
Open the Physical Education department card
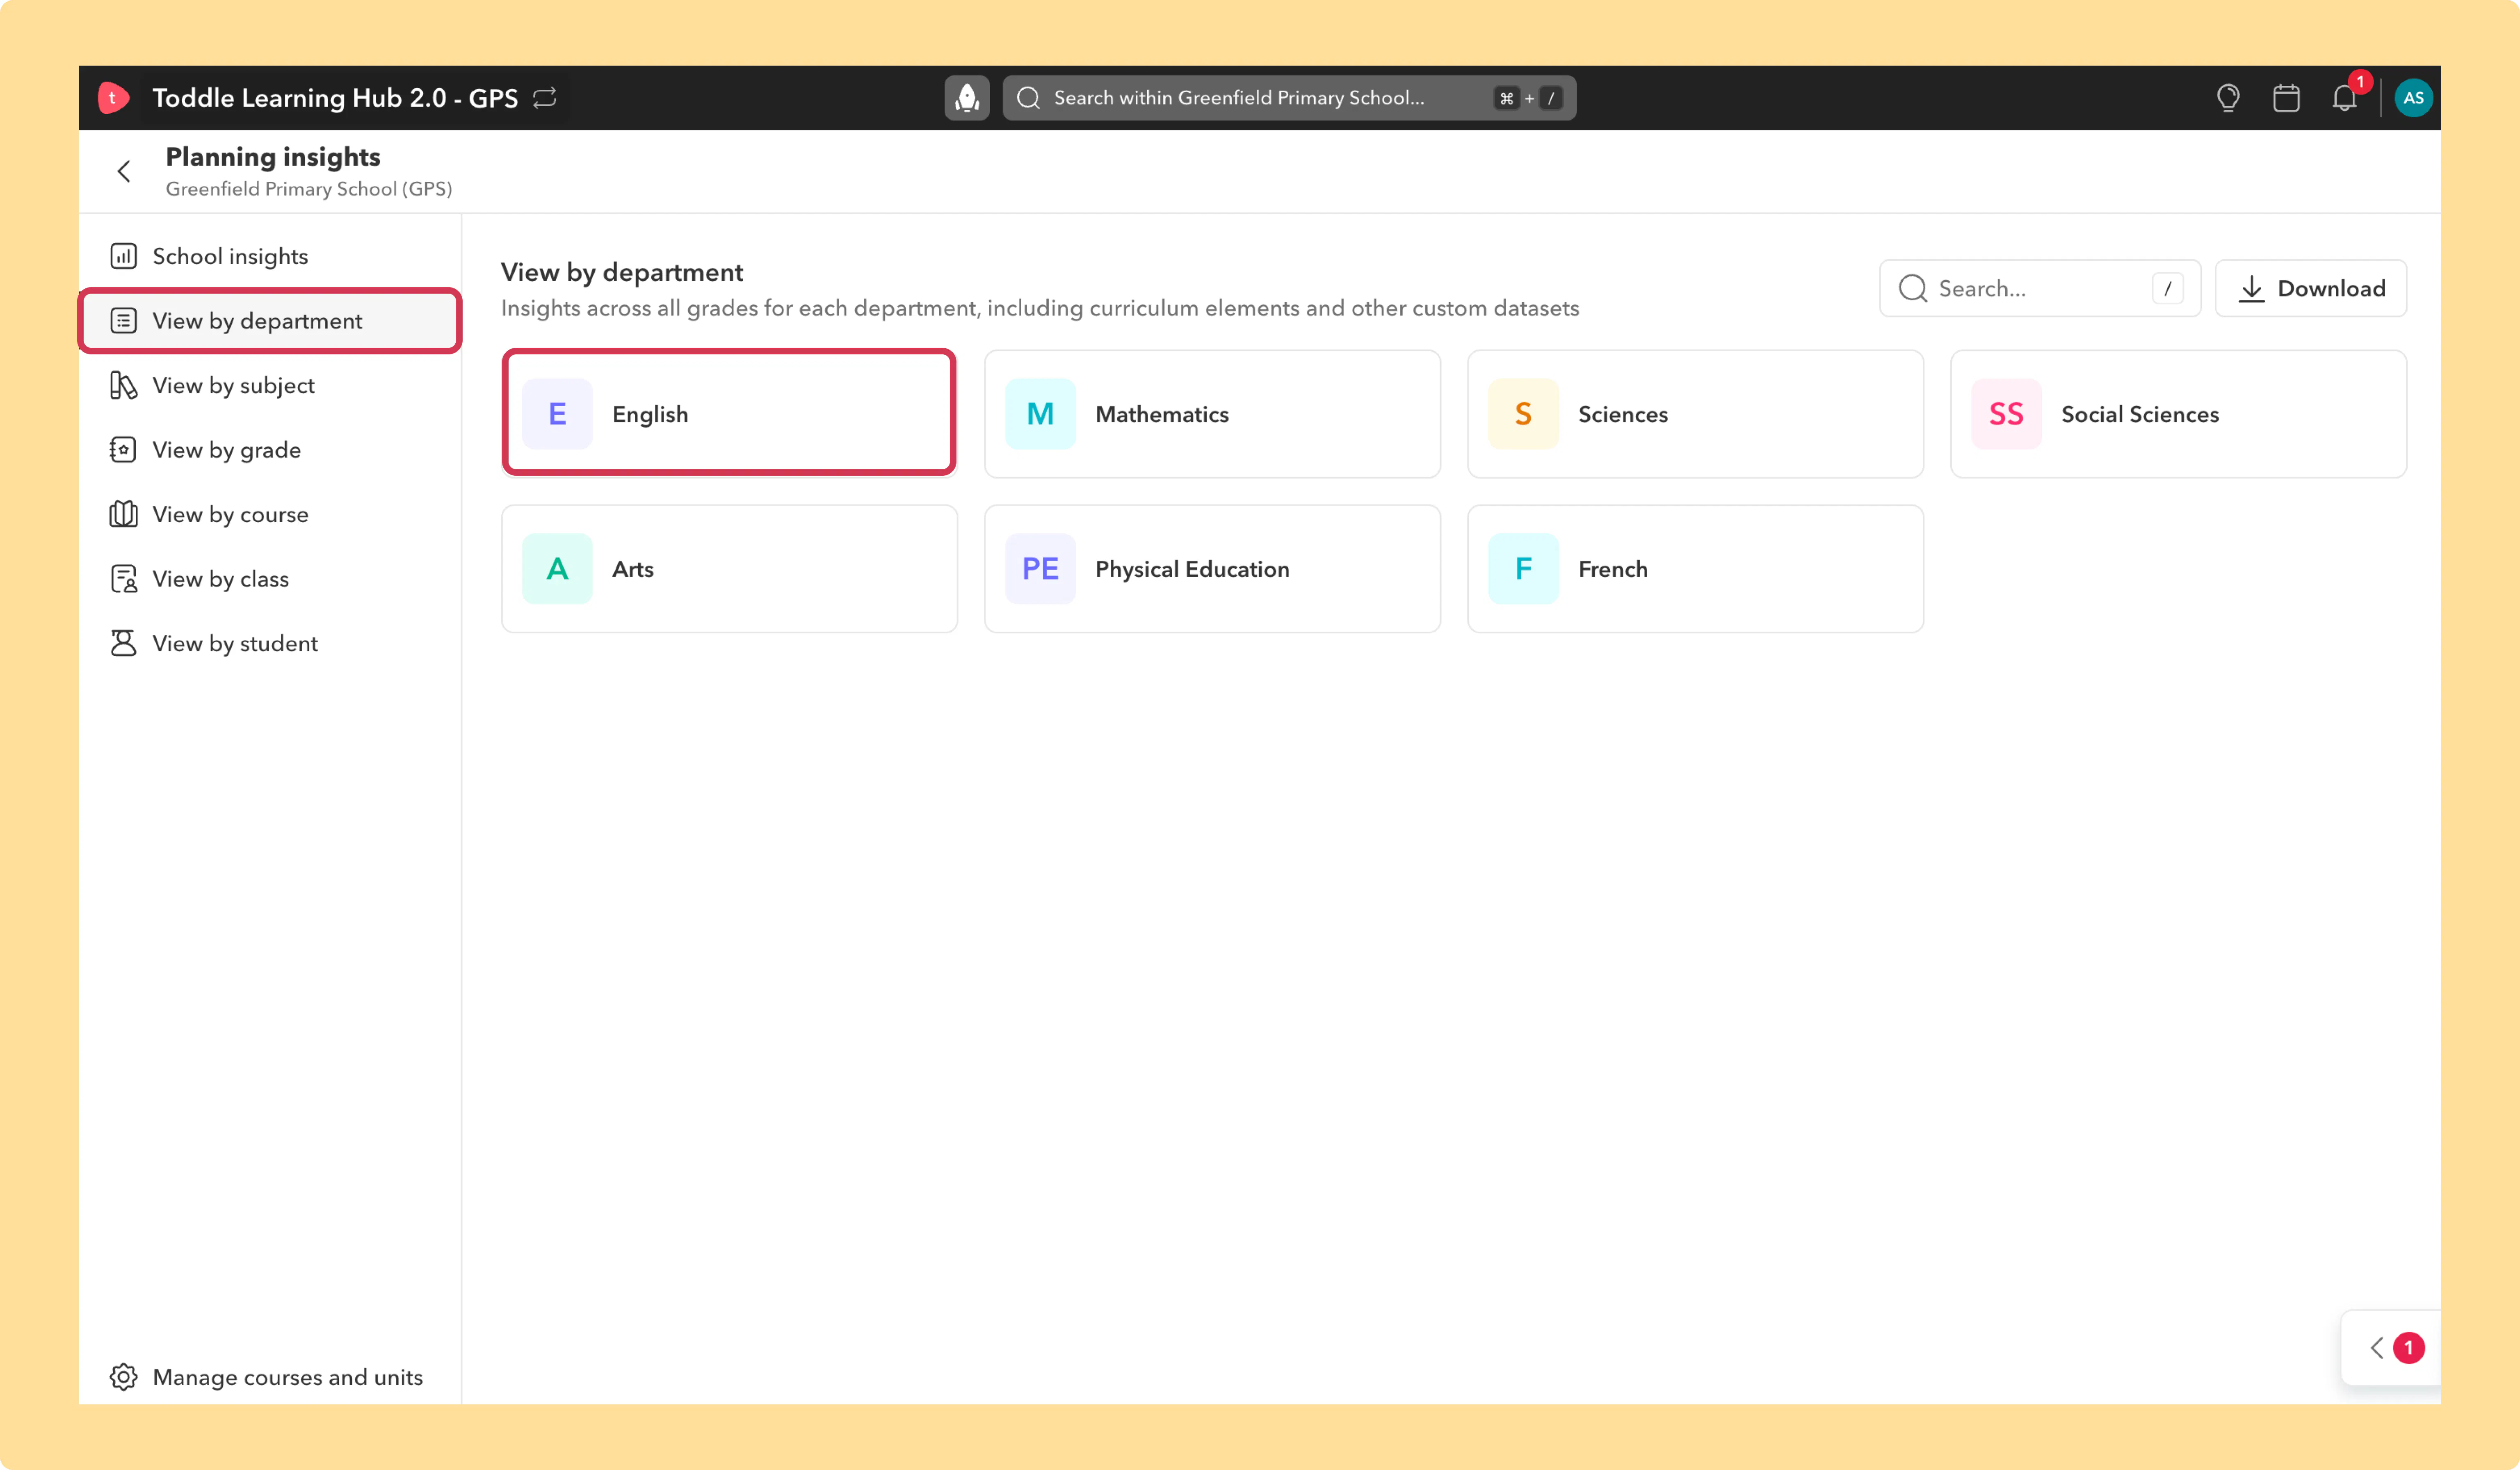(1212, 569)
